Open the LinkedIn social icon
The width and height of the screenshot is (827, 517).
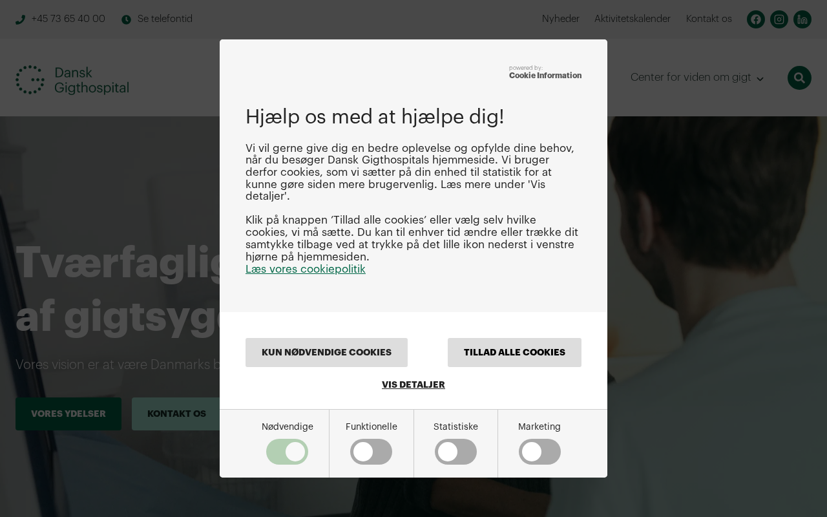point(802,19)
